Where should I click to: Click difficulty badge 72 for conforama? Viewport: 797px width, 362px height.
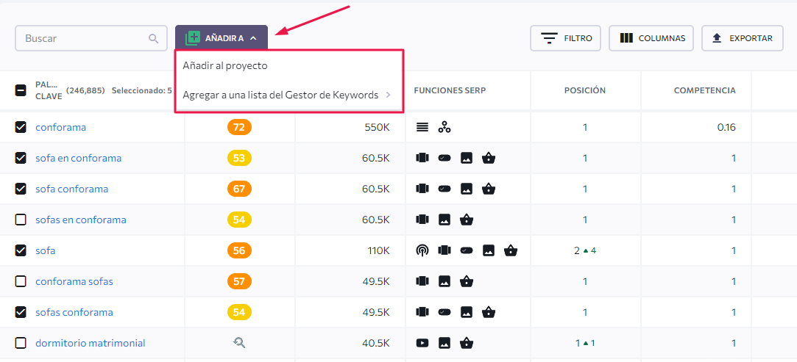239,127
